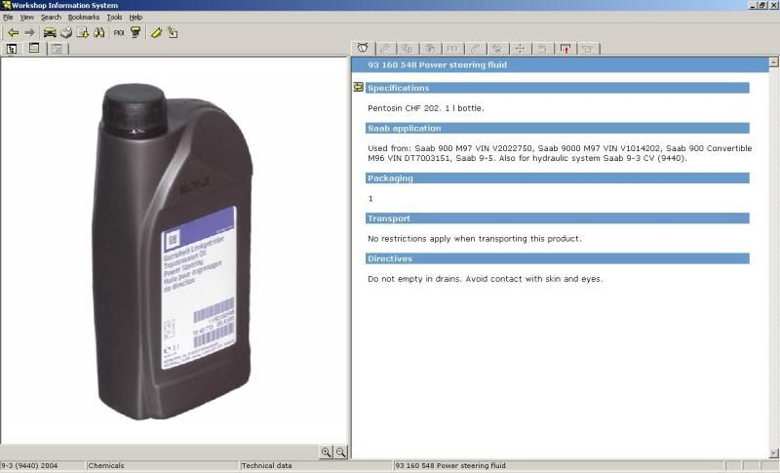Select the red exclamation mark tab

coord(565,48)
